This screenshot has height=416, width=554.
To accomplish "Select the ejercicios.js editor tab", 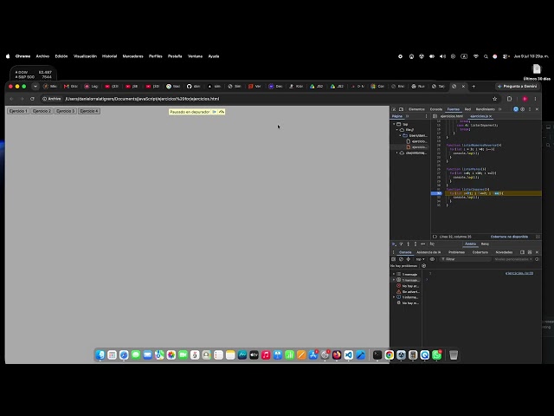I will pos(479,116).
